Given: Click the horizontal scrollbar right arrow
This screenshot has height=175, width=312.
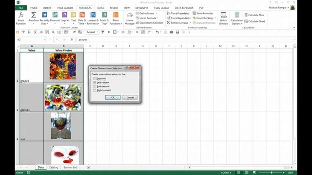Looking at the screenshot, I should 292,168.
